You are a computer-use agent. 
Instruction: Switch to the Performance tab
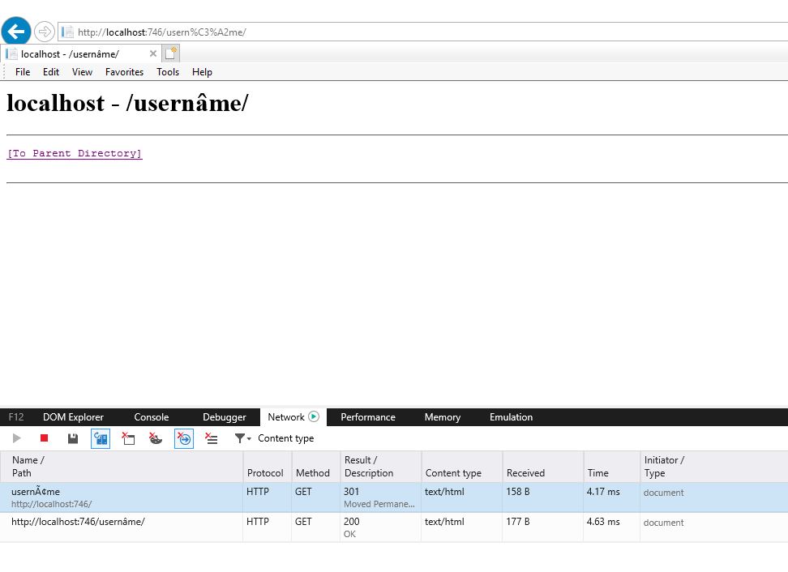click(x=368, y=416)
